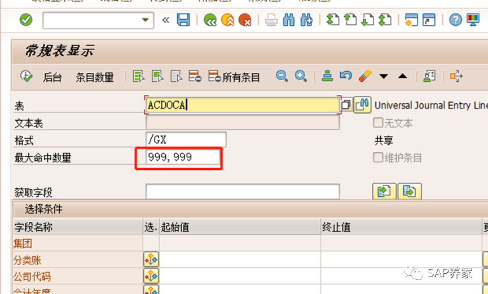
Task: Open the search help beside the ACDOCA field
Action: [346, 105]
